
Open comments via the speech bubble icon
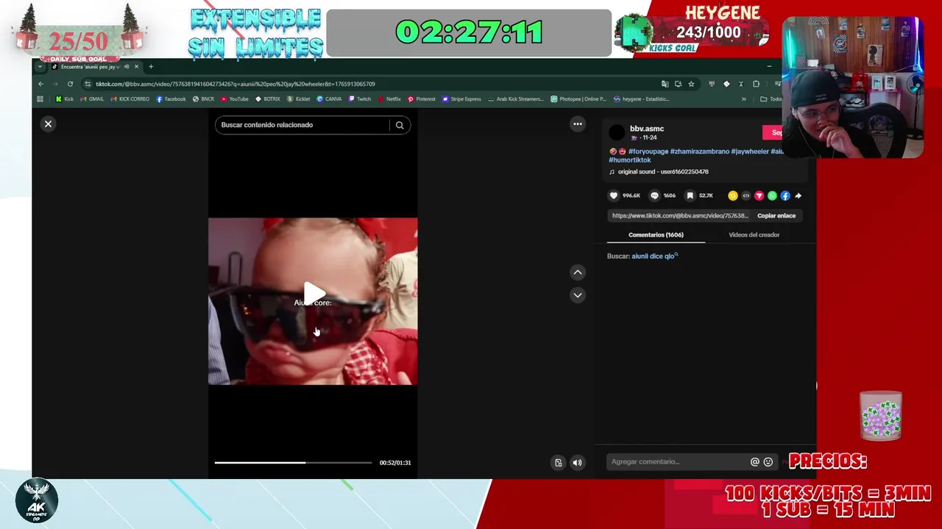coord(654,195)
